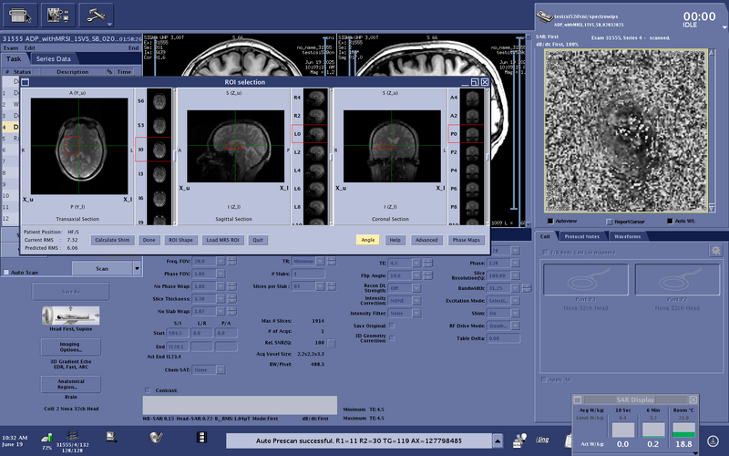
Task: Click the Port P1 Nova 32ch Head coil icon
Action: pos(585,280)
